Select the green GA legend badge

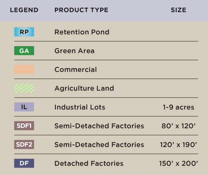(24, 51)
